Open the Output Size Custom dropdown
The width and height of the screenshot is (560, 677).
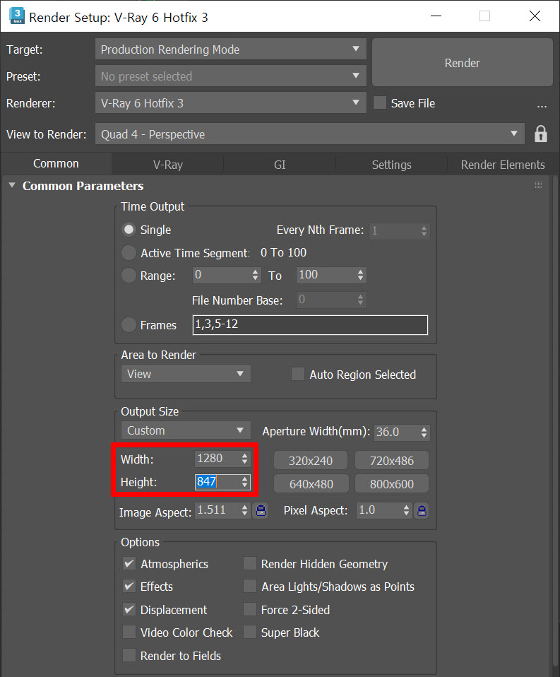pos(186,430)
